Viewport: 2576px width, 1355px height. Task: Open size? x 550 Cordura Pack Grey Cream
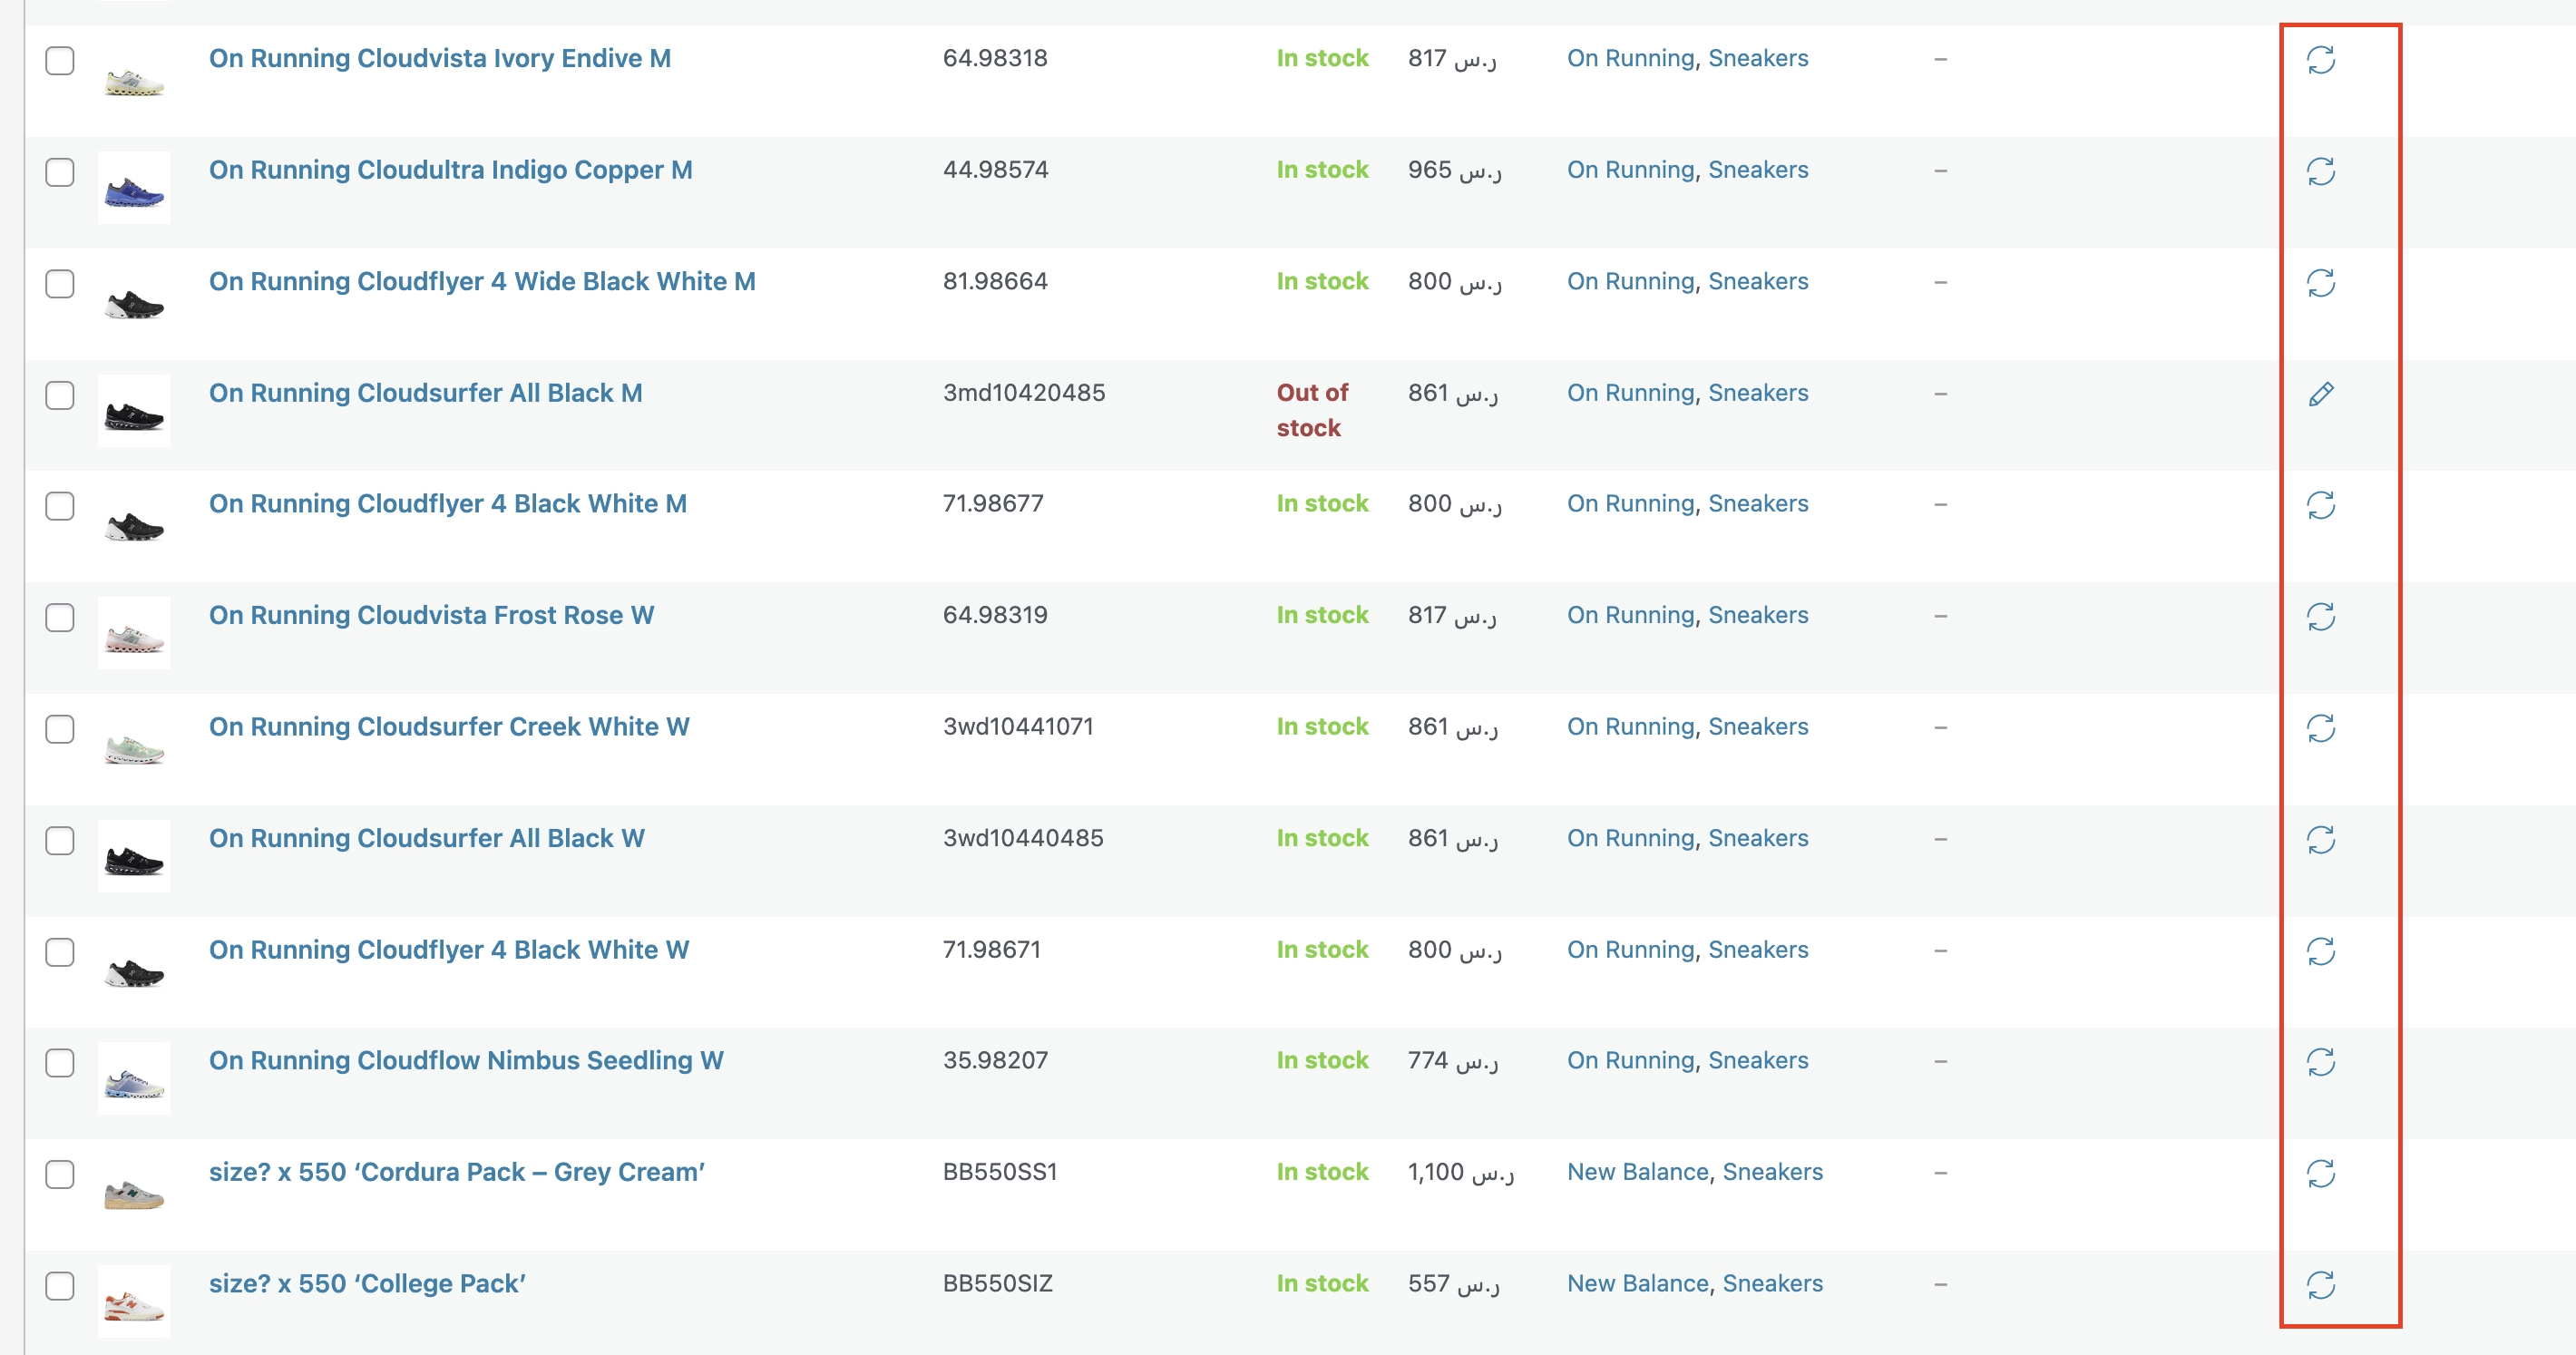[x=457, y=1172]
